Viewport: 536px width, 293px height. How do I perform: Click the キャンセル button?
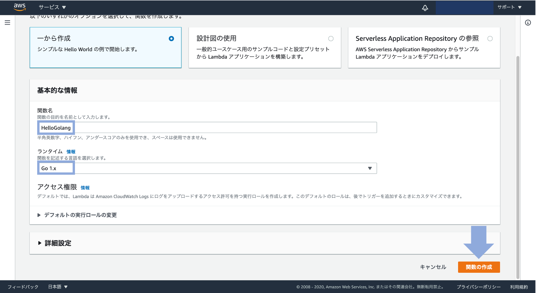[433, 267]
